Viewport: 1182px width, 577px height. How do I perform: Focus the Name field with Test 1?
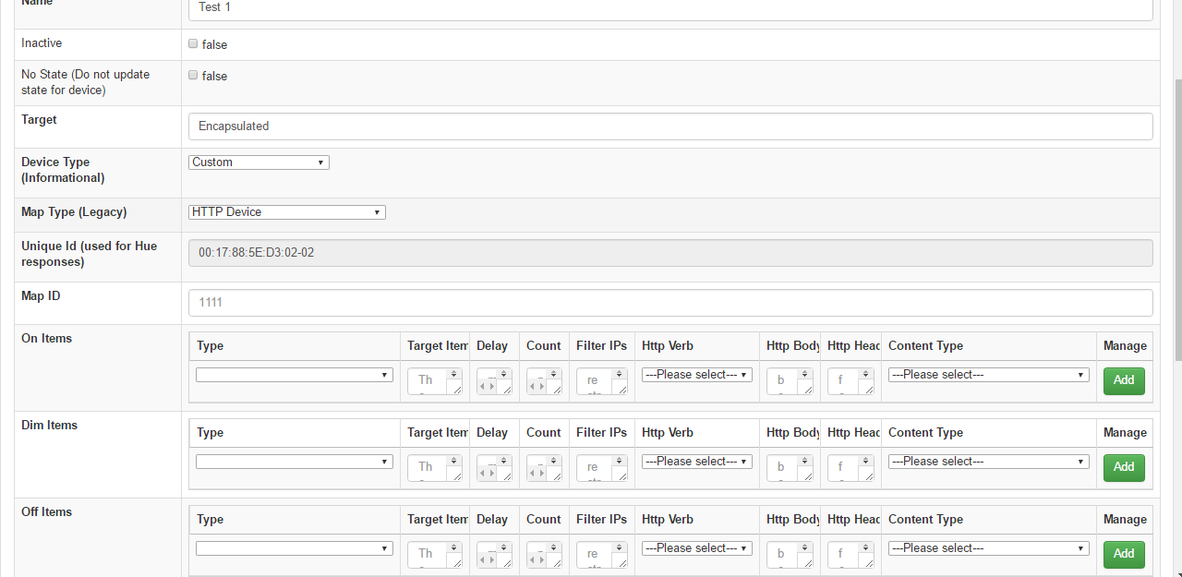pos(669,8)
